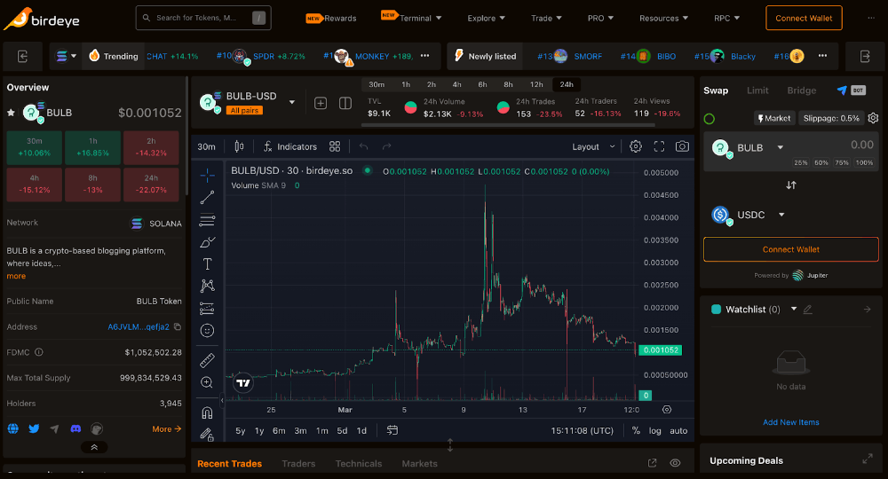The image size is (888, 479).
Task: Open the Explore menu dropdown
Action: [x=486, y=18]
